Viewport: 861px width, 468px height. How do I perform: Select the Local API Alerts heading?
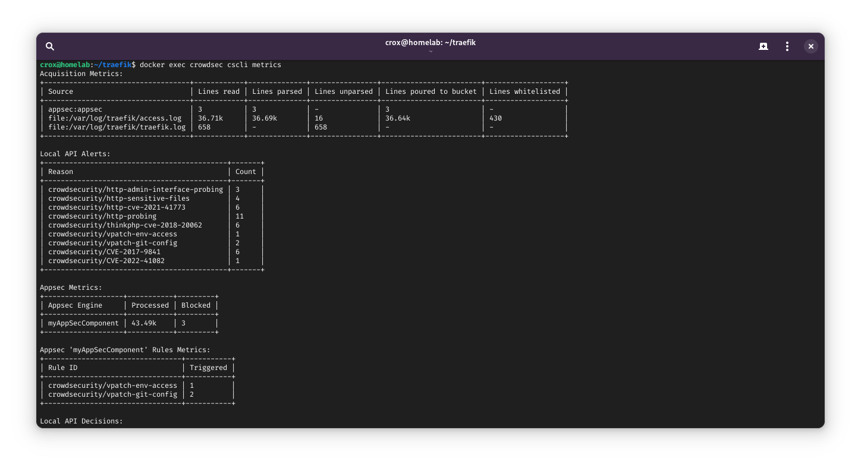click(x=75, y=154)
